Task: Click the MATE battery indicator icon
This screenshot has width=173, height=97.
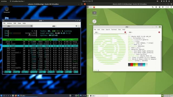Action: point(159,7)
